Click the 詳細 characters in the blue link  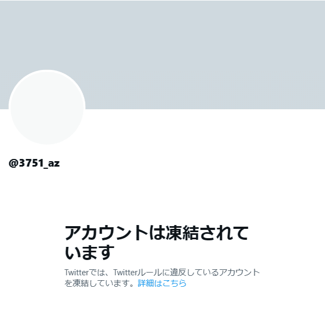pos(146,283)
